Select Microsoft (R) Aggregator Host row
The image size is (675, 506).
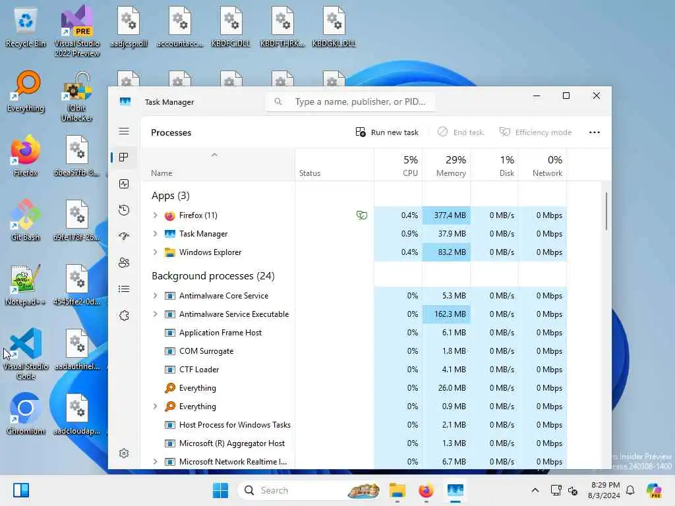pyautogui.click(x=353, y=443)
